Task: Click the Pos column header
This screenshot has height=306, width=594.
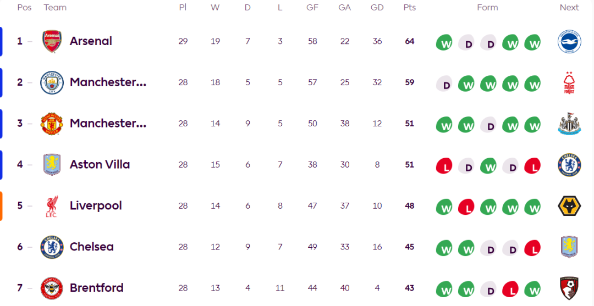Action: coord(24,8)
